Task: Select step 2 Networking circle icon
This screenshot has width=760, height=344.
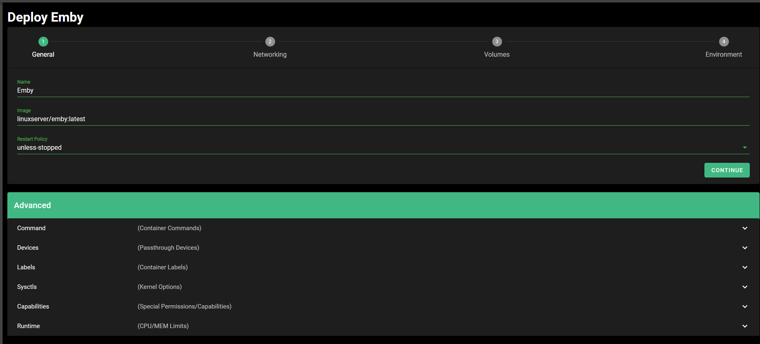Action: click(x=270, y=42)
